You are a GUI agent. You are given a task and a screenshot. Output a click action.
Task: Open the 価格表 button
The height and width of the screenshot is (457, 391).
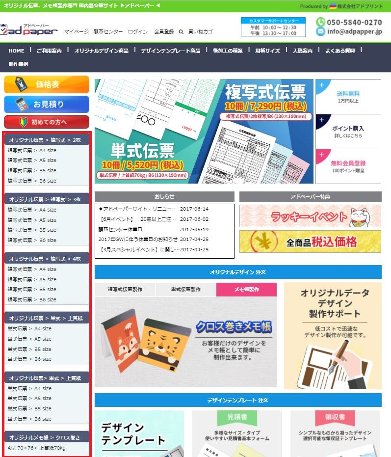47,84
